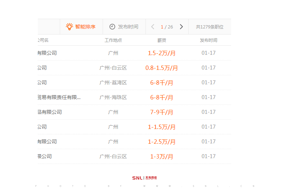Click the lightbulb smart sort icon

(69, 27)
